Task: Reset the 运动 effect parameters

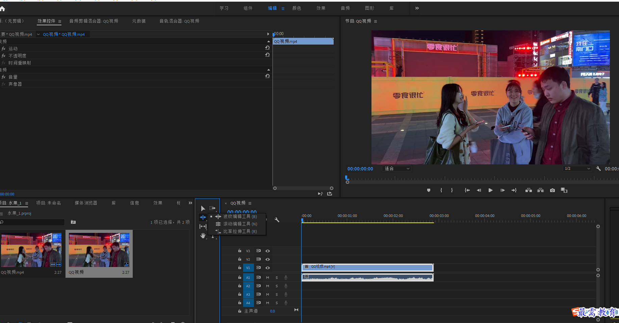Action: pyautogui.click(x=267, y=48)
